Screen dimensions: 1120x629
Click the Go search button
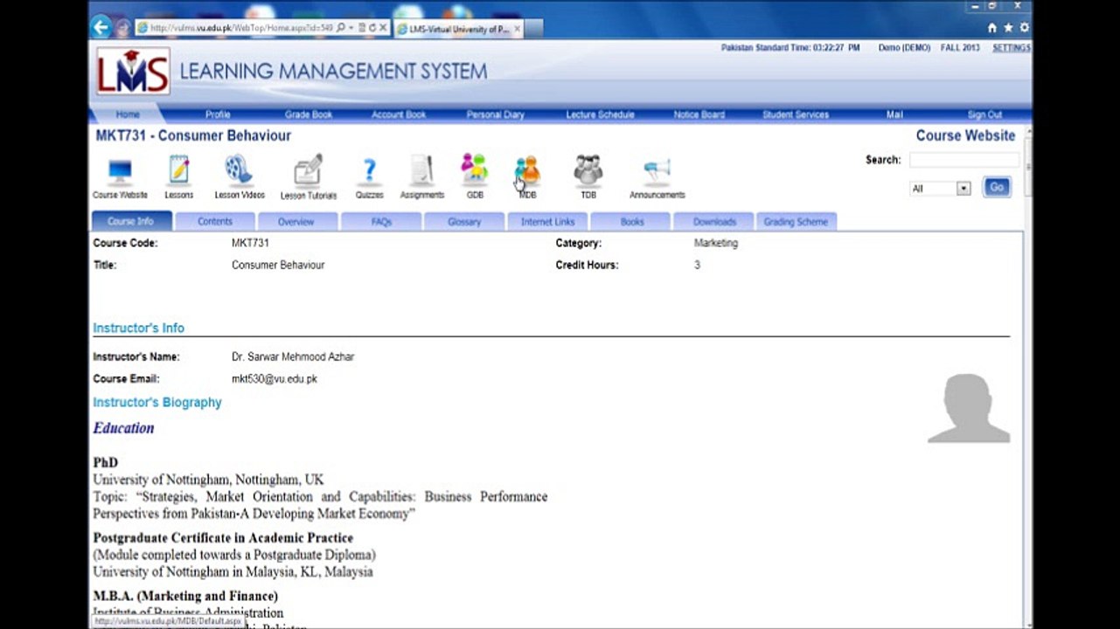(x=997, y=187)
